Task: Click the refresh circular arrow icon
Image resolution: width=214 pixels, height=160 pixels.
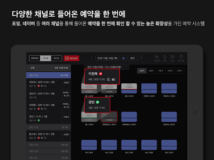Action: click(x=181, y=57)
